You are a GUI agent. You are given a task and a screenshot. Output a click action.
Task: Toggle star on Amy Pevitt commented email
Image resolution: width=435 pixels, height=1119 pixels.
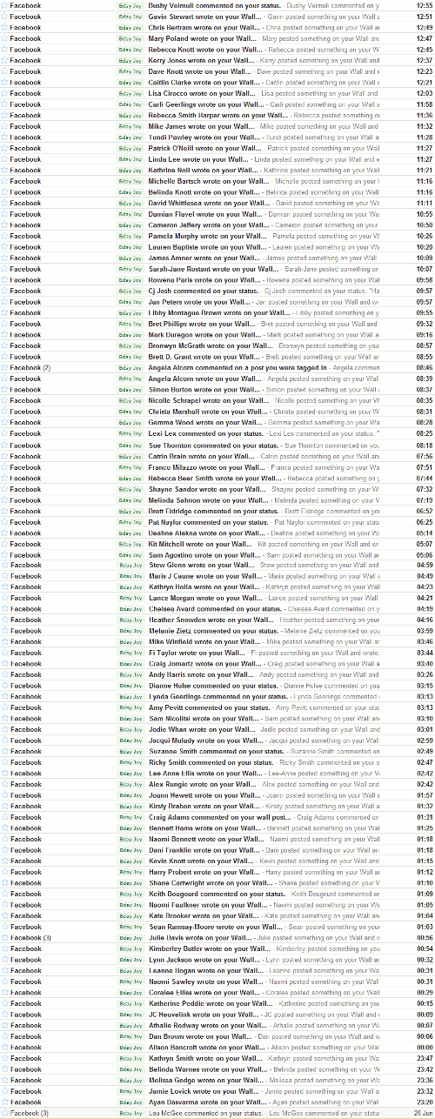point(5,707)
